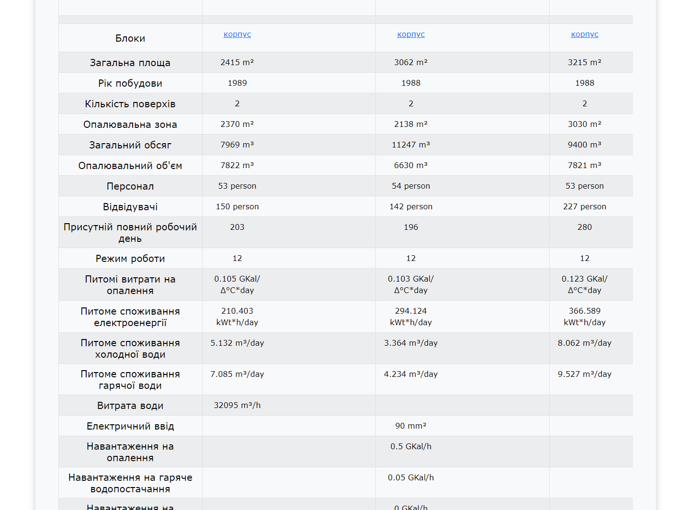Screen dimensions: 688x510
Task: Select the 11247 m³ total volume cell
Action: (x=411, y=145)
